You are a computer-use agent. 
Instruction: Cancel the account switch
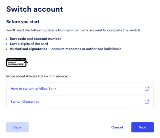coord(117,127)
